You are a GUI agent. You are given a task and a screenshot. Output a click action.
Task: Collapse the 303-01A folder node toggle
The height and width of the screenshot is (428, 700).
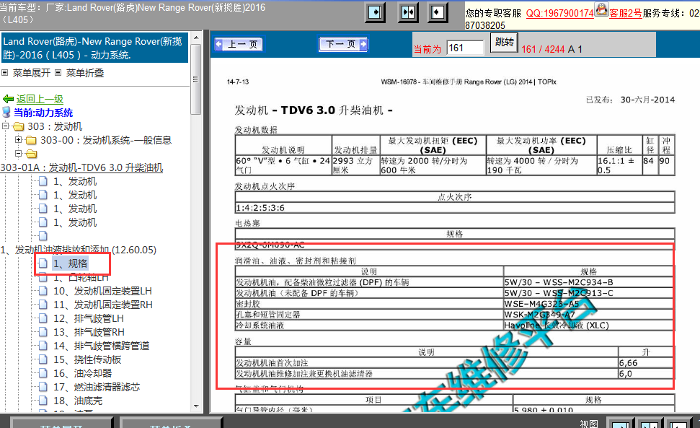18,154
